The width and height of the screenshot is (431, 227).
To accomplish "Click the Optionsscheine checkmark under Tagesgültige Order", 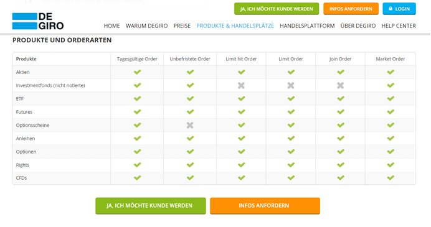I will pyautogui.click(x=138, y=125).
